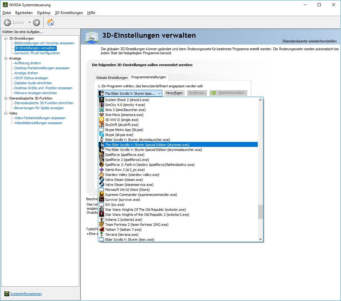Click the Valve Steam (steam.exe) icon
Image resolution: width=341 pixels, height=301 pixels.
coord(102,180)
